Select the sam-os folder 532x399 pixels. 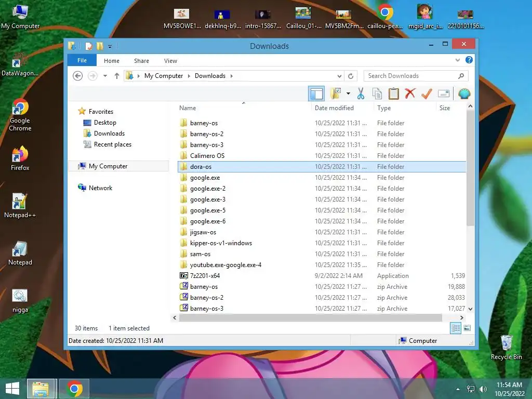pos(322,254)
